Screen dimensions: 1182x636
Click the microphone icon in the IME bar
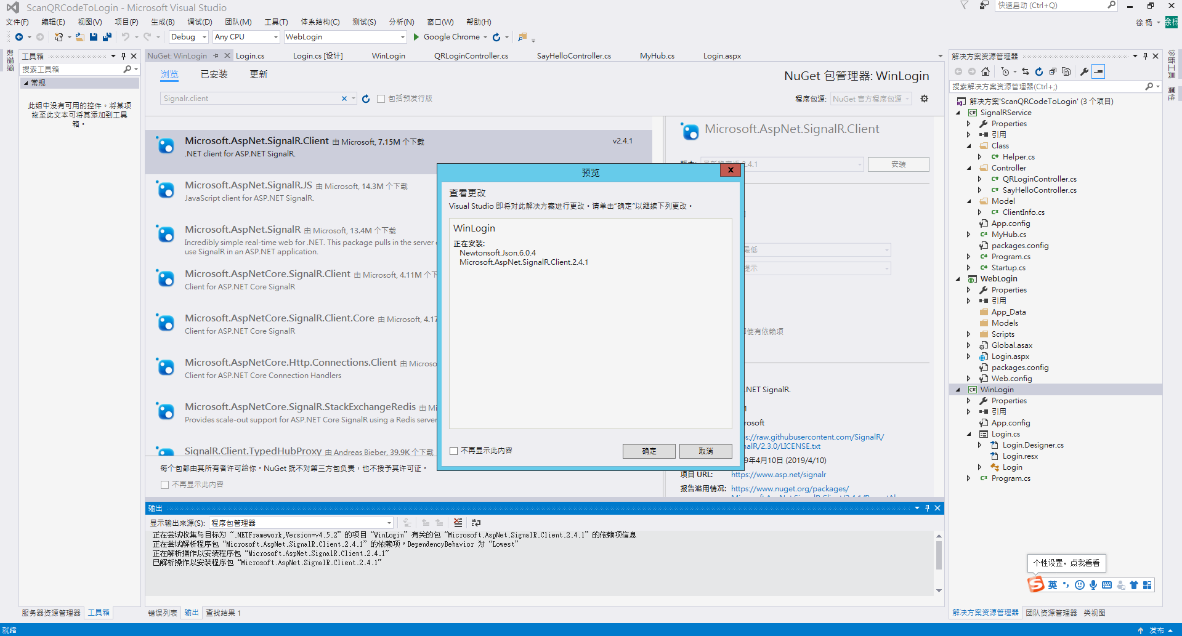1093,585
